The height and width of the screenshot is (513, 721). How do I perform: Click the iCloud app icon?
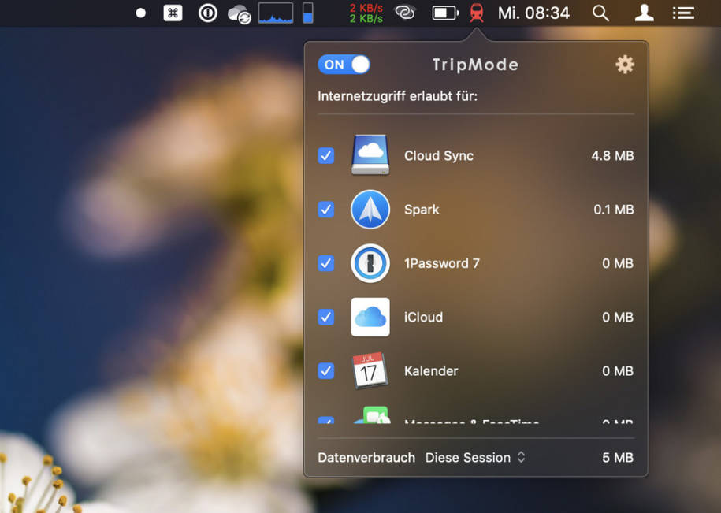(x=370, y=317)
